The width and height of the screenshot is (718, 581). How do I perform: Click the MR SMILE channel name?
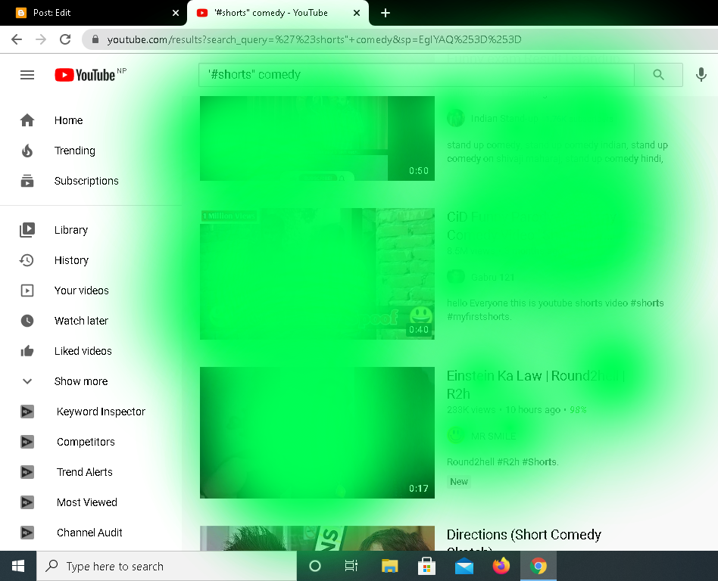(x=493, y=436)
